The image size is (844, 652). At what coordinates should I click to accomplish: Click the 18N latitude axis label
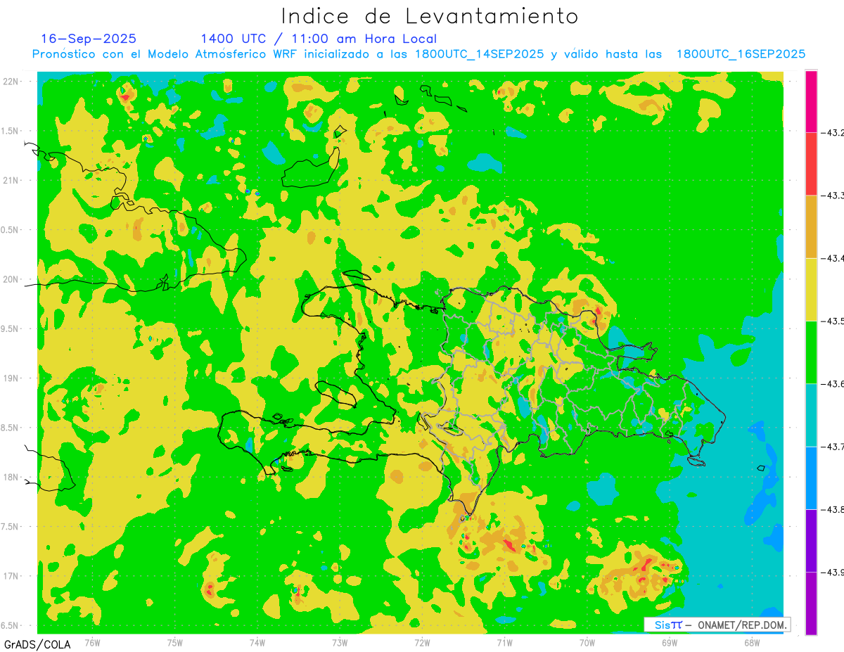[x=13, y=477]
